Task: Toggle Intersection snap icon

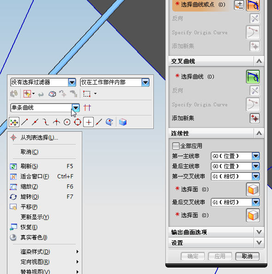Action: pos(56,122)
